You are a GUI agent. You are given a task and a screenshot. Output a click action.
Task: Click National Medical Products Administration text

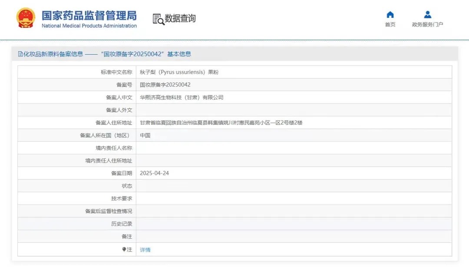point(89,26)
